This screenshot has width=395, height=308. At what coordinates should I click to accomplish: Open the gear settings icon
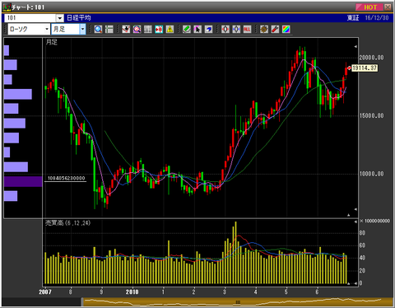pyautogui.click(x=264, y=29)
